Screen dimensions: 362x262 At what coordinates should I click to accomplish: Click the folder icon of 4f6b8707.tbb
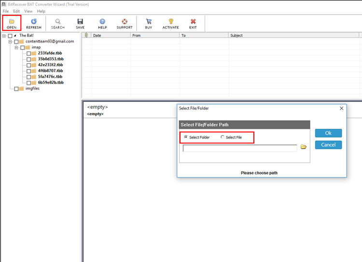pos(34,71)
